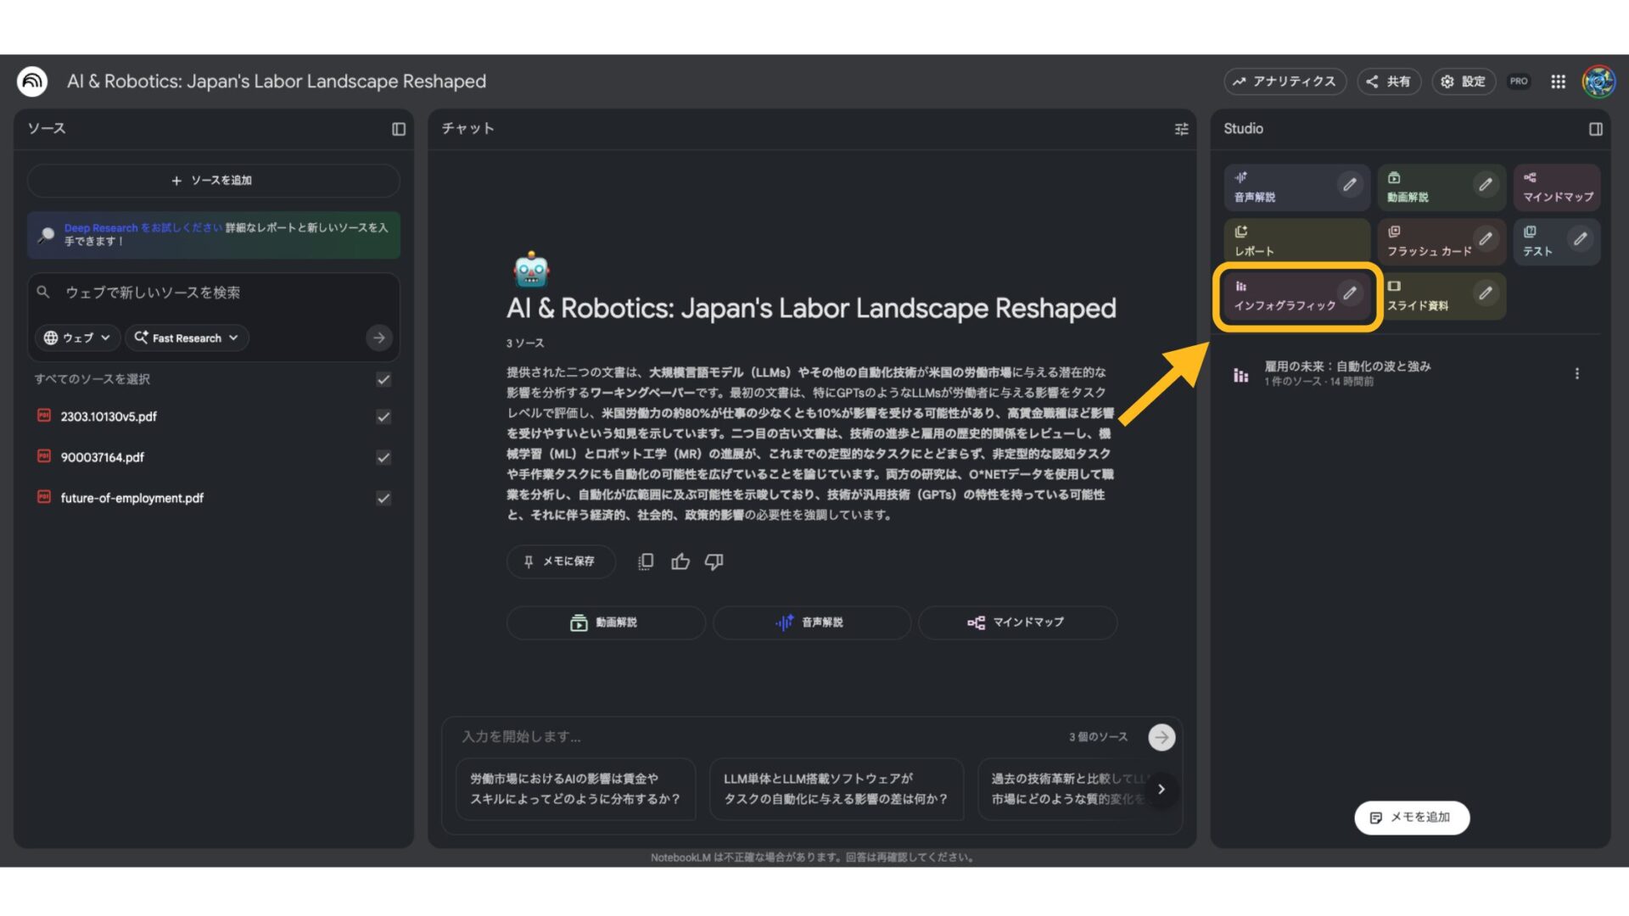Viewport: 1629px width, 916px height.
Task: Copy the chat summary using the copy icon
Action: point(645,561)
